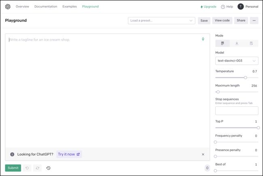
Task: Select the Complete mode button
Action: point(223,43)
